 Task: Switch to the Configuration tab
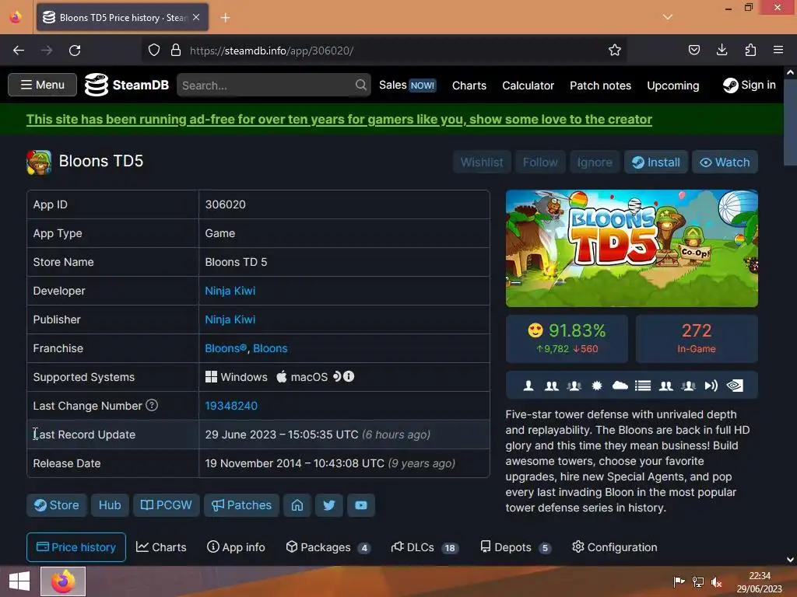point(615,547)
